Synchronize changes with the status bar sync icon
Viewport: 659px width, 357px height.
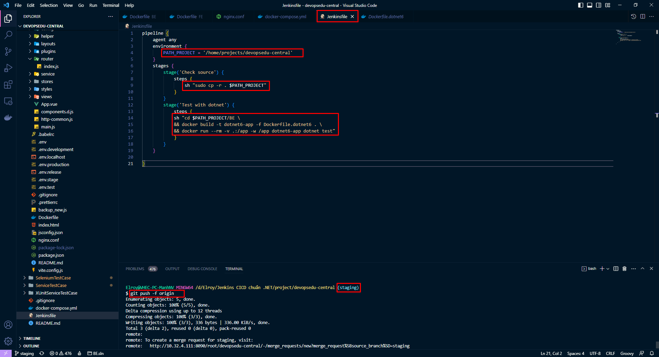pos(42,353)
